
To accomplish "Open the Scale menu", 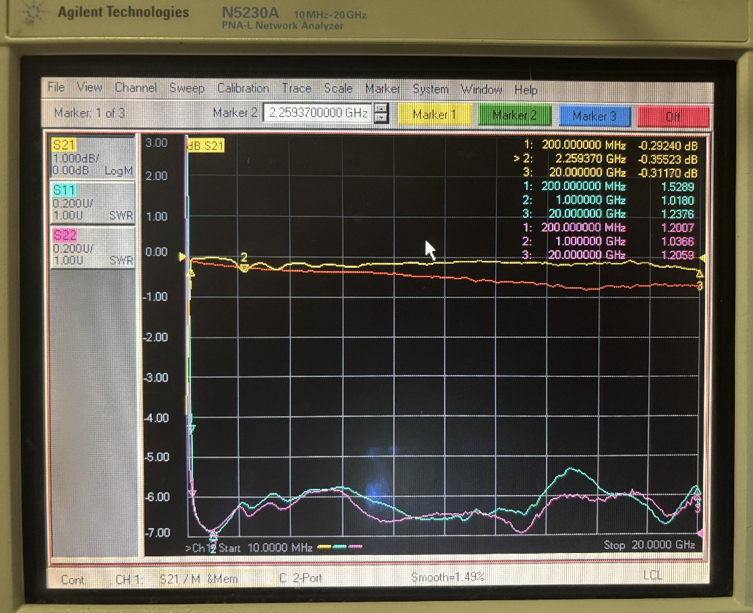I will click(338, 88).
